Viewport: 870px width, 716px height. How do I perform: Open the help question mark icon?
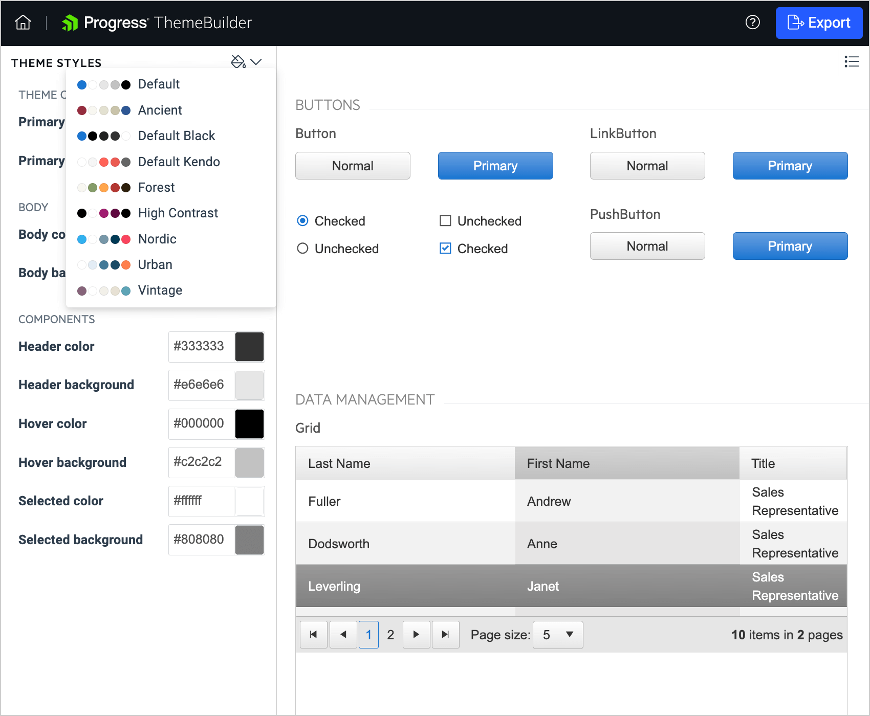752,23
